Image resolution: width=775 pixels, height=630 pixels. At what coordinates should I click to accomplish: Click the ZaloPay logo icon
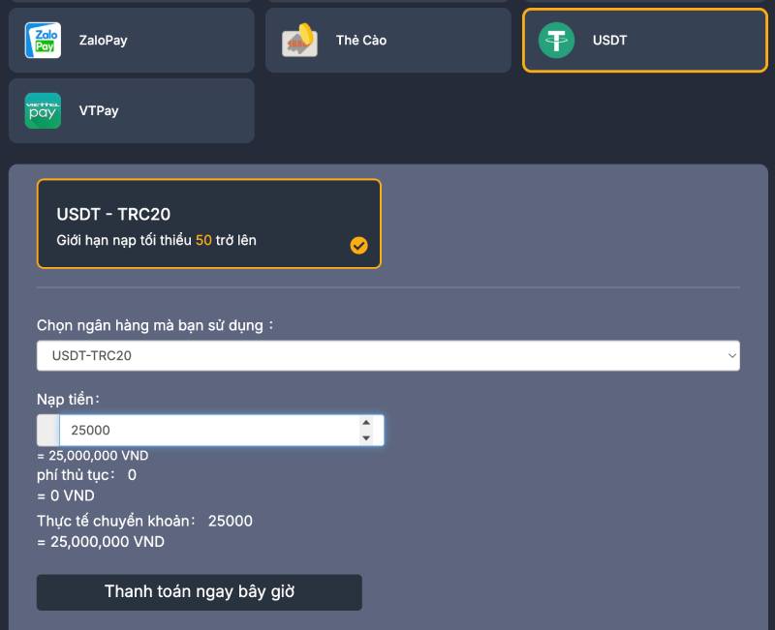click(43, 40)
